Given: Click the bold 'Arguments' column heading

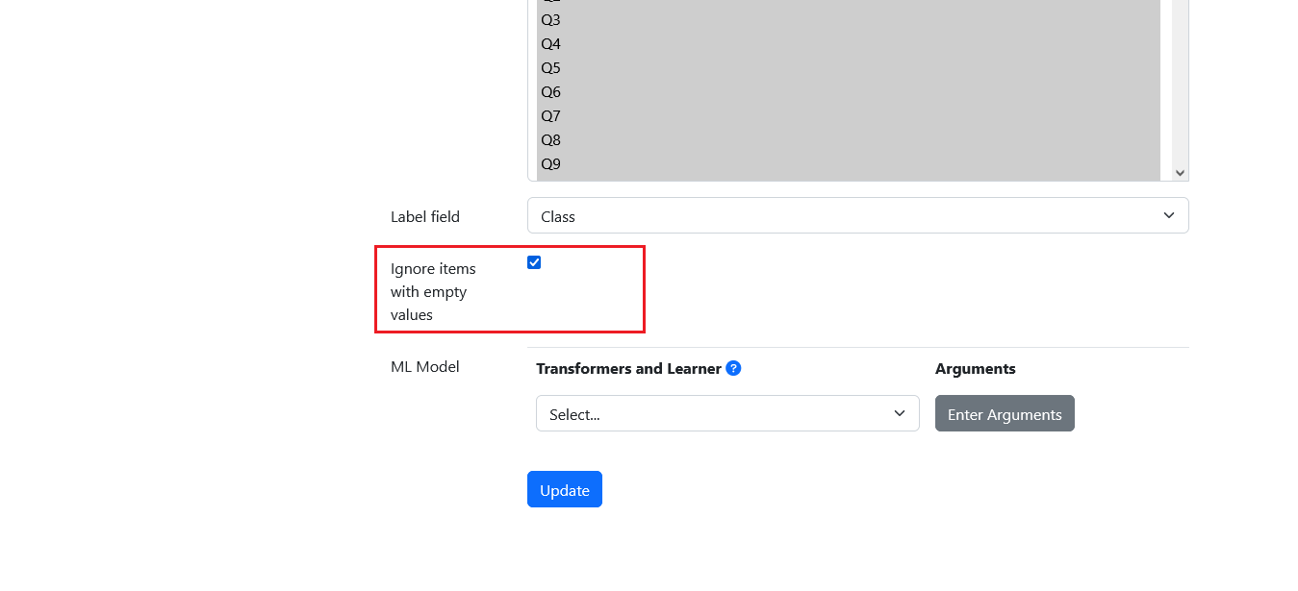Looking at the screenshot, I should point(975,368).
